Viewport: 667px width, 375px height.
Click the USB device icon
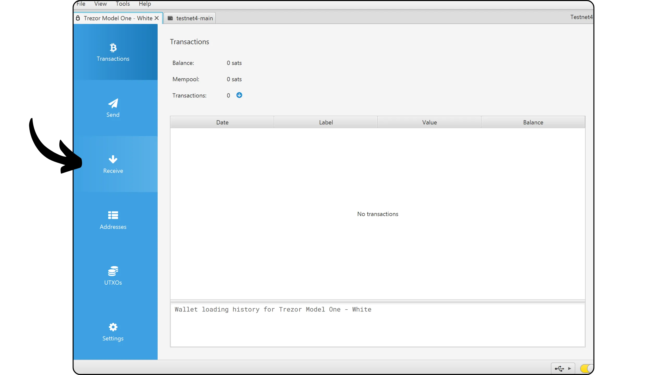pos(559,368)
